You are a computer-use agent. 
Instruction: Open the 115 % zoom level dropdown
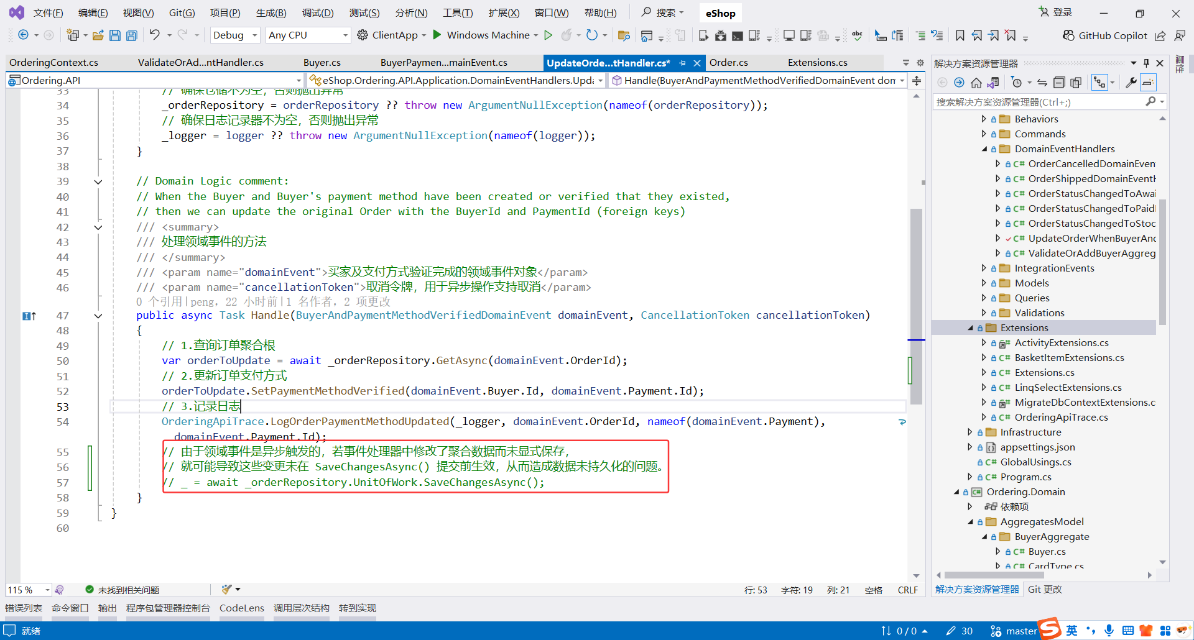pyautogui.click(x=29, y=590)
